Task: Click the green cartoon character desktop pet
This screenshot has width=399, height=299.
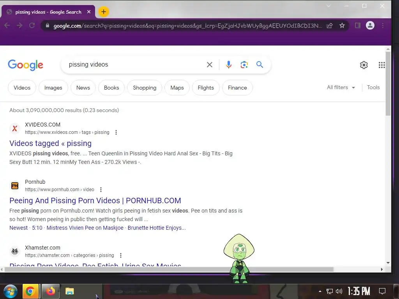Action: point(239,259)
